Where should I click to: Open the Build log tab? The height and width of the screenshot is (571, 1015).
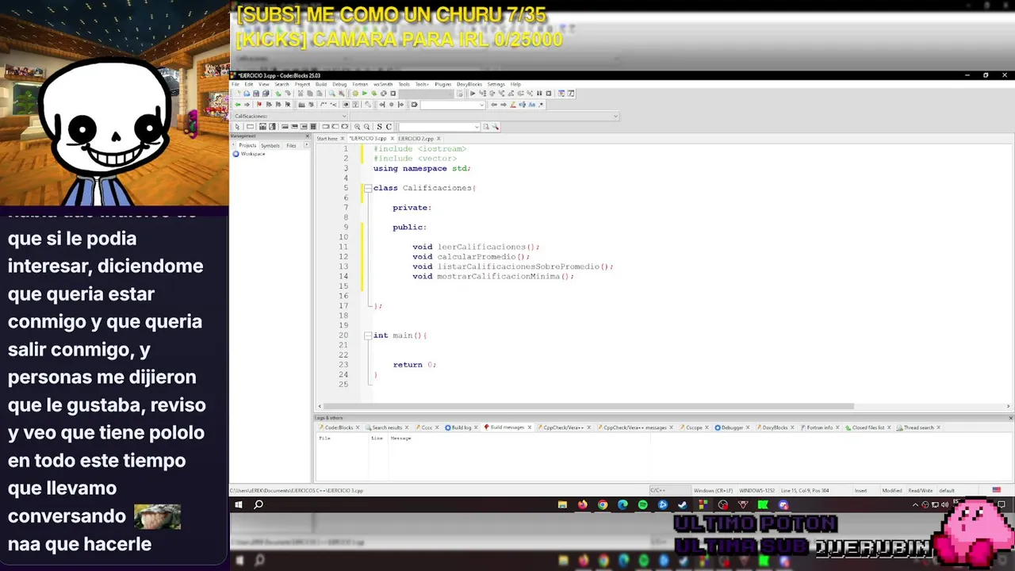click(x=462, y=427)
